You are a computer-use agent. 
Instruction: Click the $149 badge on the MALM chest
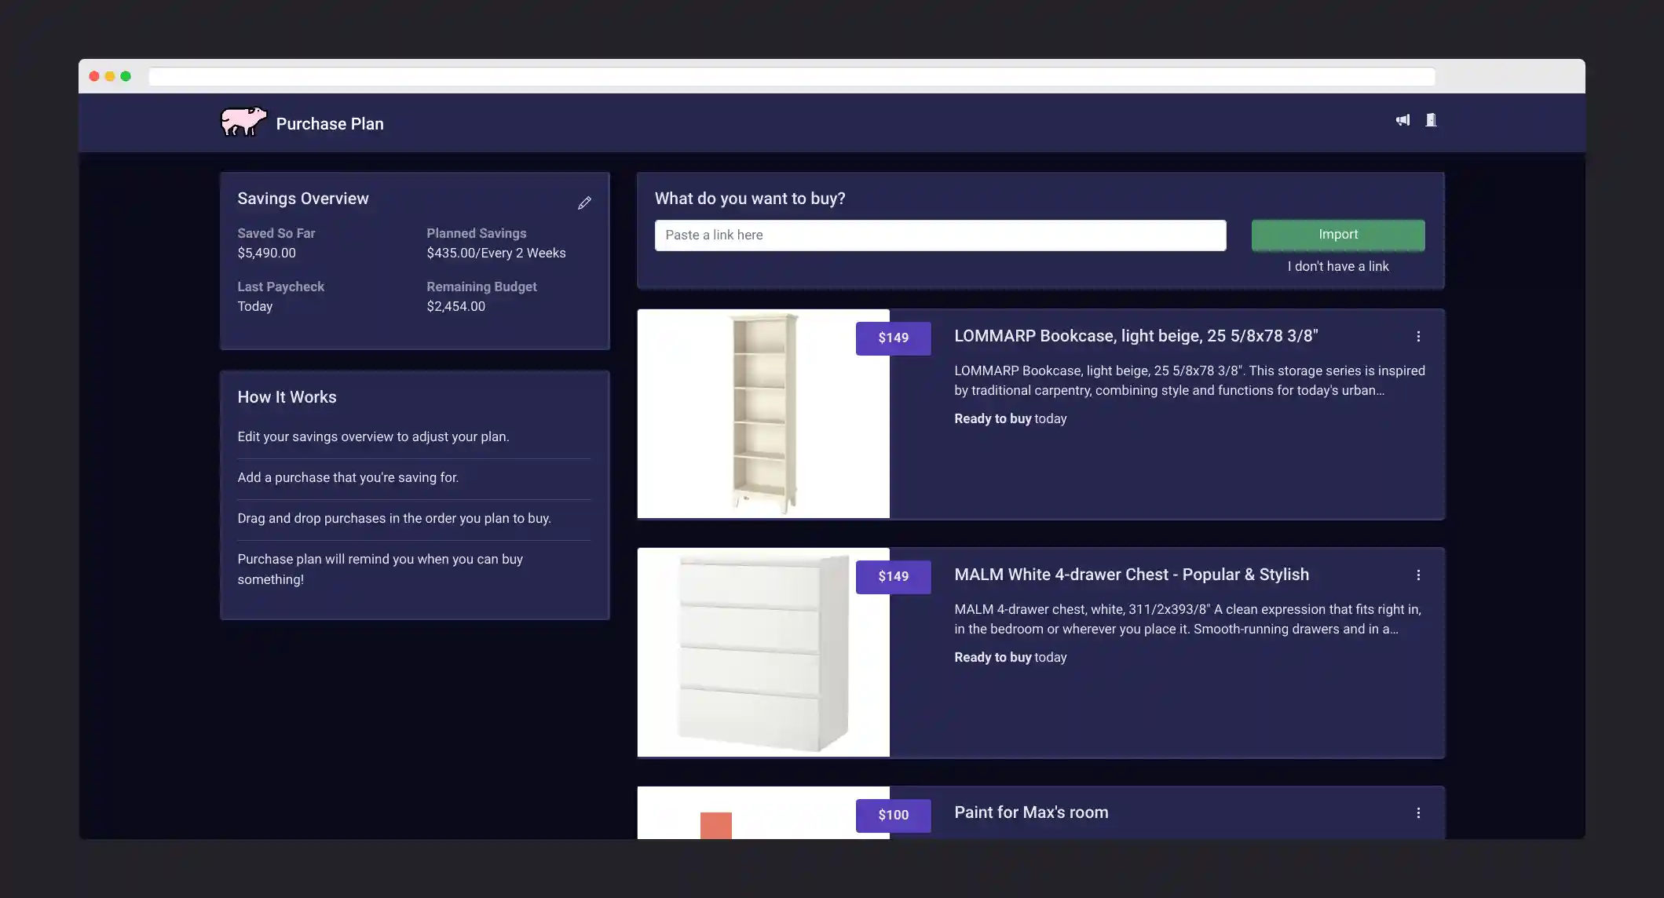coord(893,576)
